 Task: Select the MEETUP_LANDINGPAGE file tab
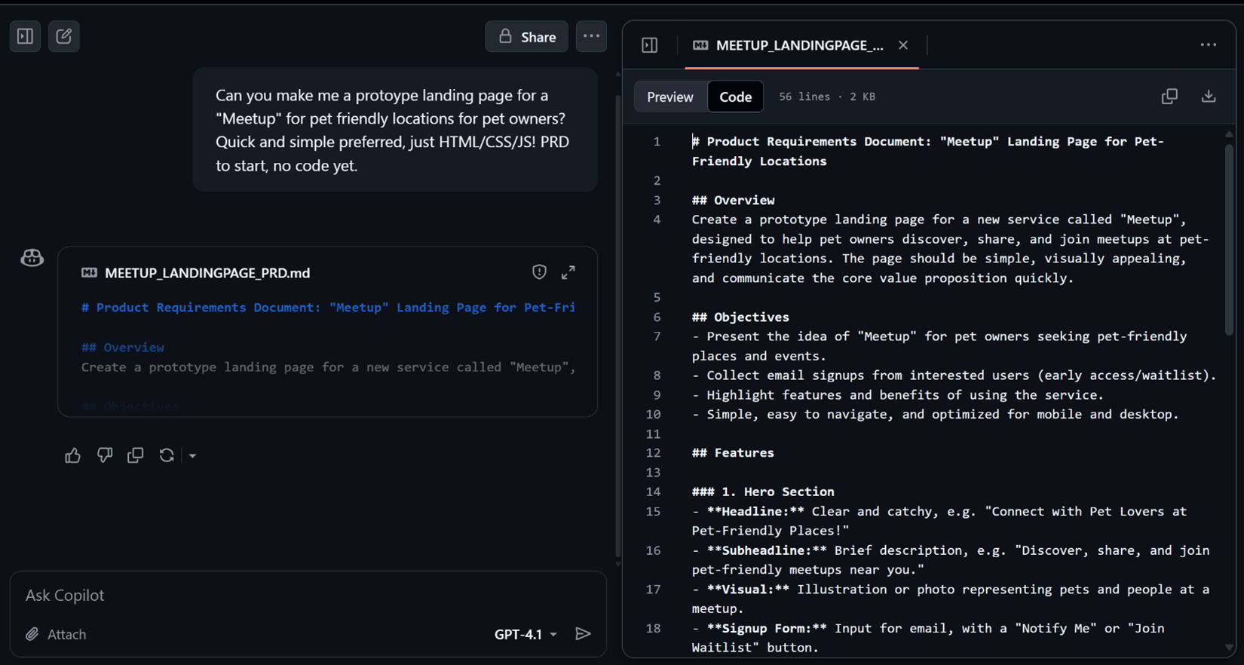[789, 45]
